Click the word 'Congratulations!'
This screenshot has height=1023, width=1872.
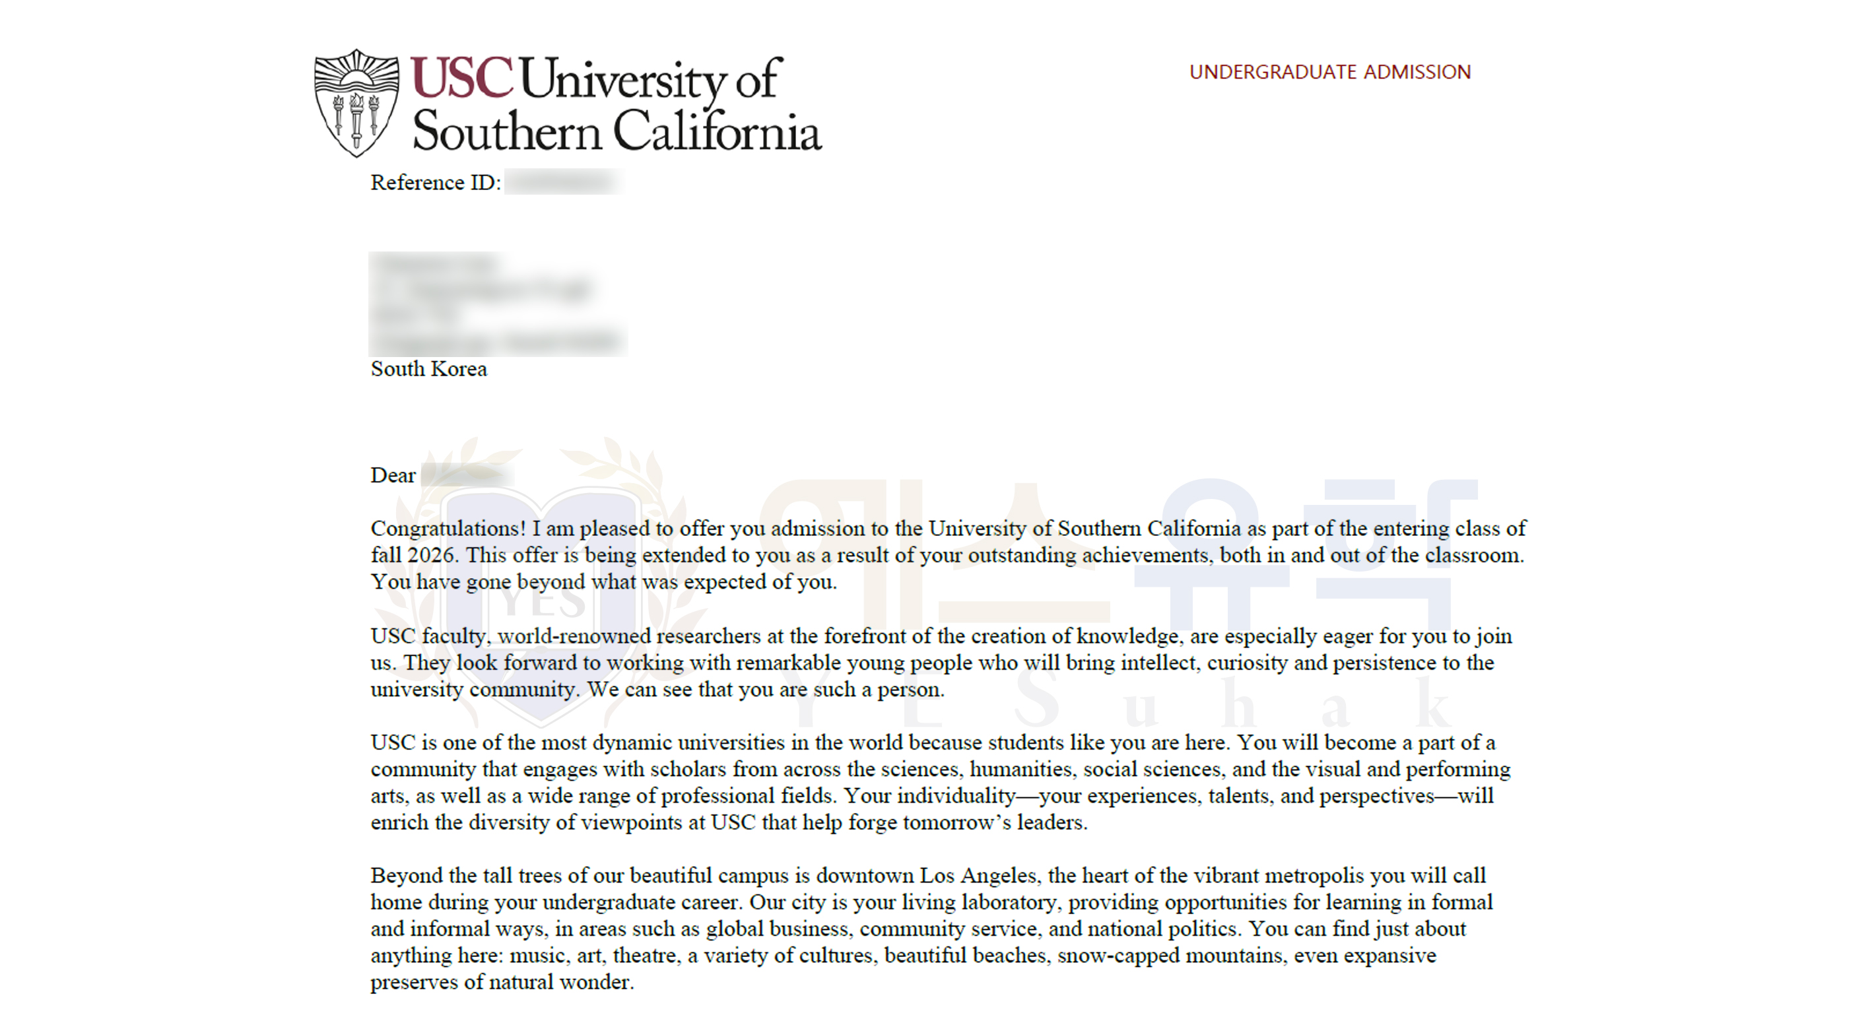[448, 528]
